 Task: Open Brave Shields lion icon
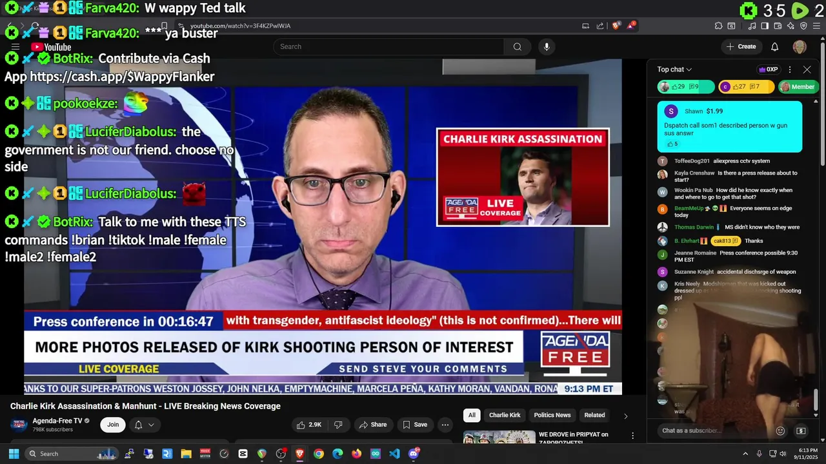616,26
